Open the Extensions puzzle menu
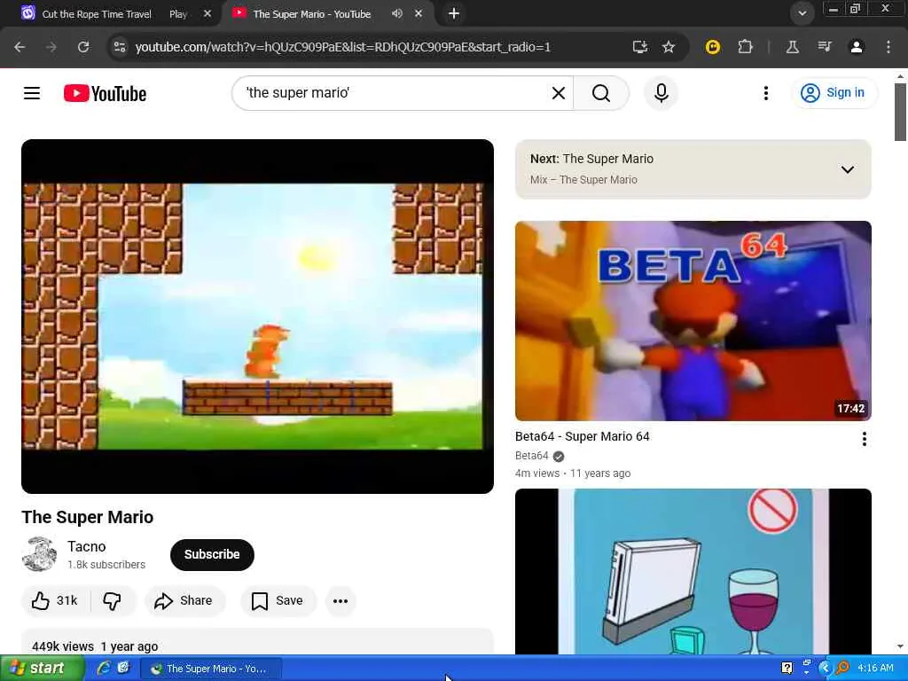The height and width of the screenshot is (681, 908). 745,47
